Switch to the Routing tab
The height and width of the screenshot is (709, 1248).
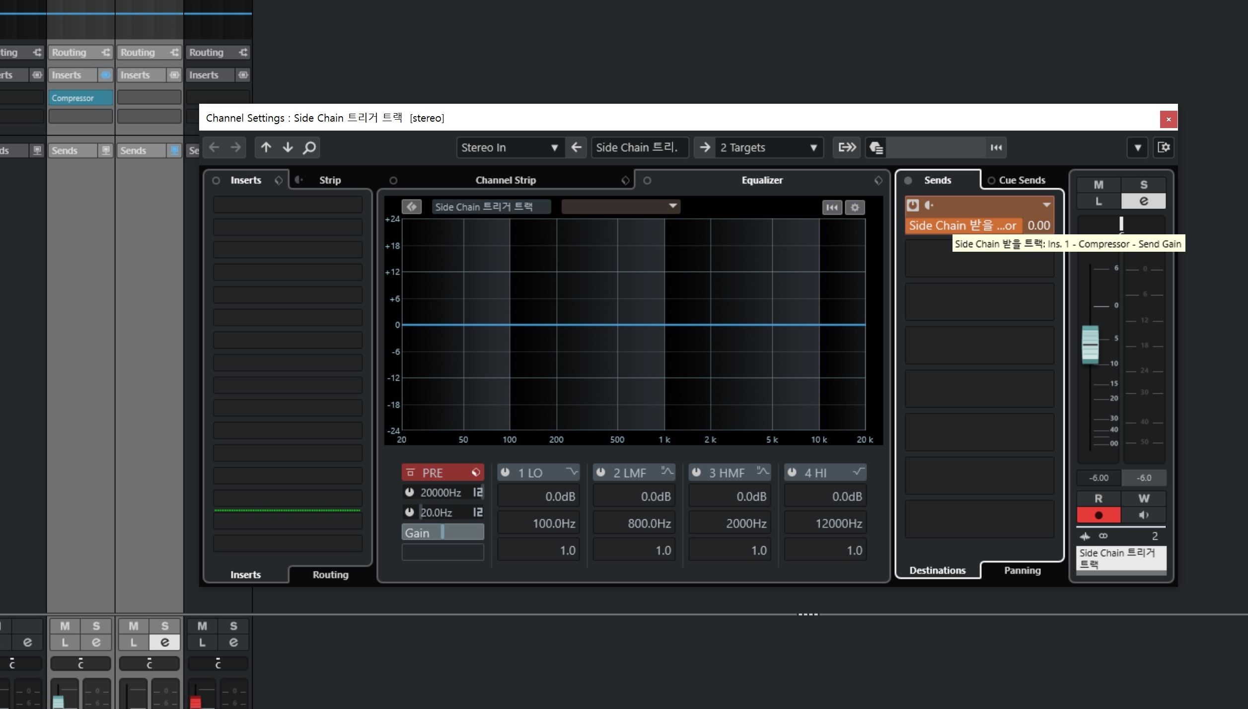point(330,574)
